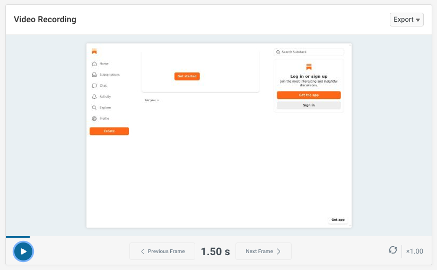Click the Substack logo in sidebar
The image size is (437, 270).
pos(94,51)
